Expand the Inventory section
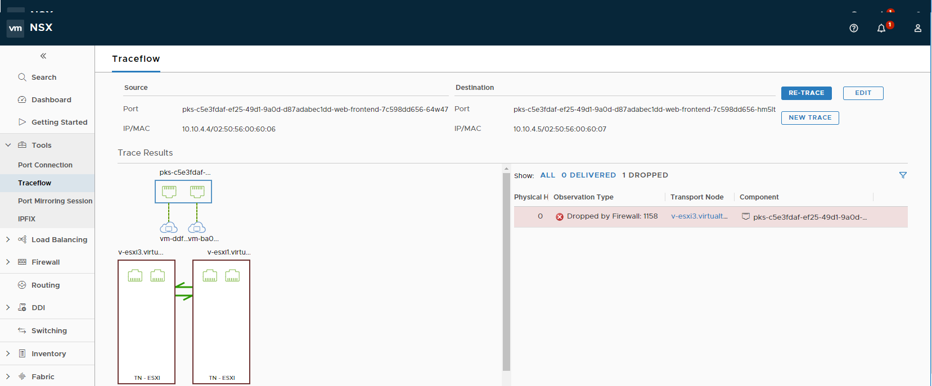The width and height of the screenshot is (932, 386). (8, 353)
